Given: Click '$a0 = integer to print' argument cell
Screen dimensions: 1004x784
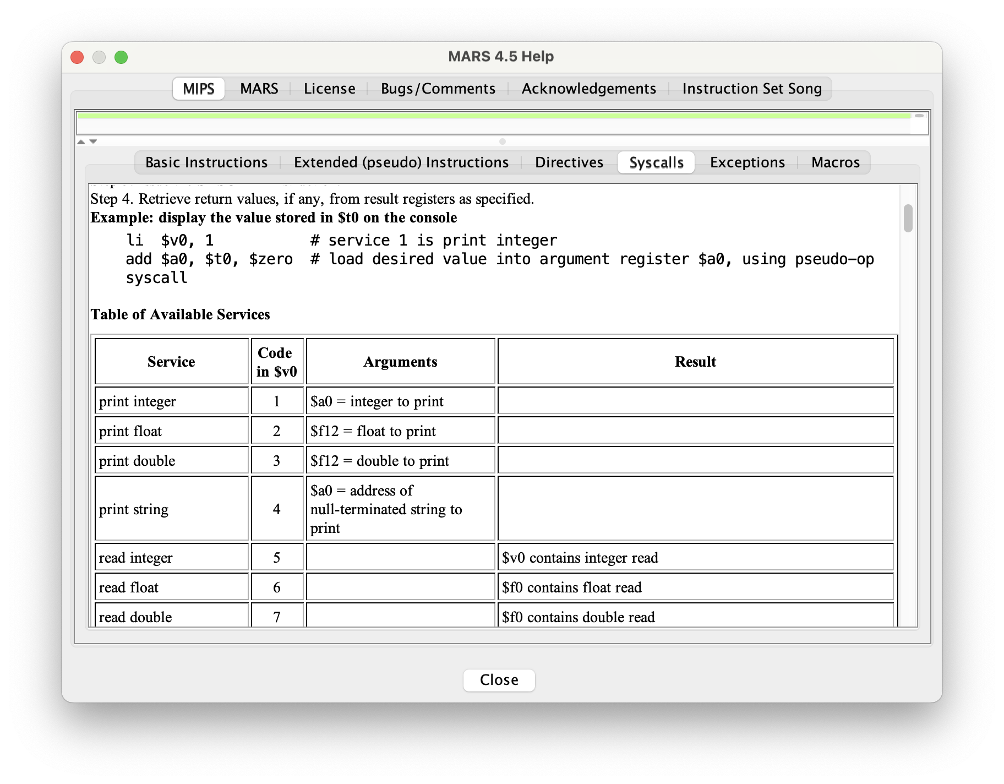Looking at the screenshot, I should coord(401,401).
